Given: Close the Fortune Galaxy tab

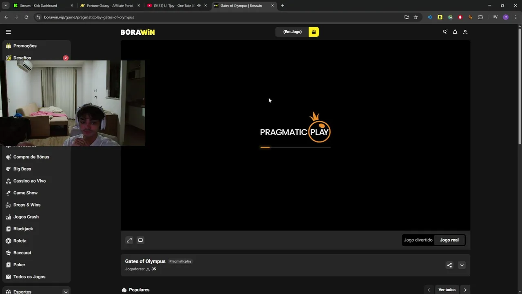Looking at the screenshot, I should pos(139,6).
